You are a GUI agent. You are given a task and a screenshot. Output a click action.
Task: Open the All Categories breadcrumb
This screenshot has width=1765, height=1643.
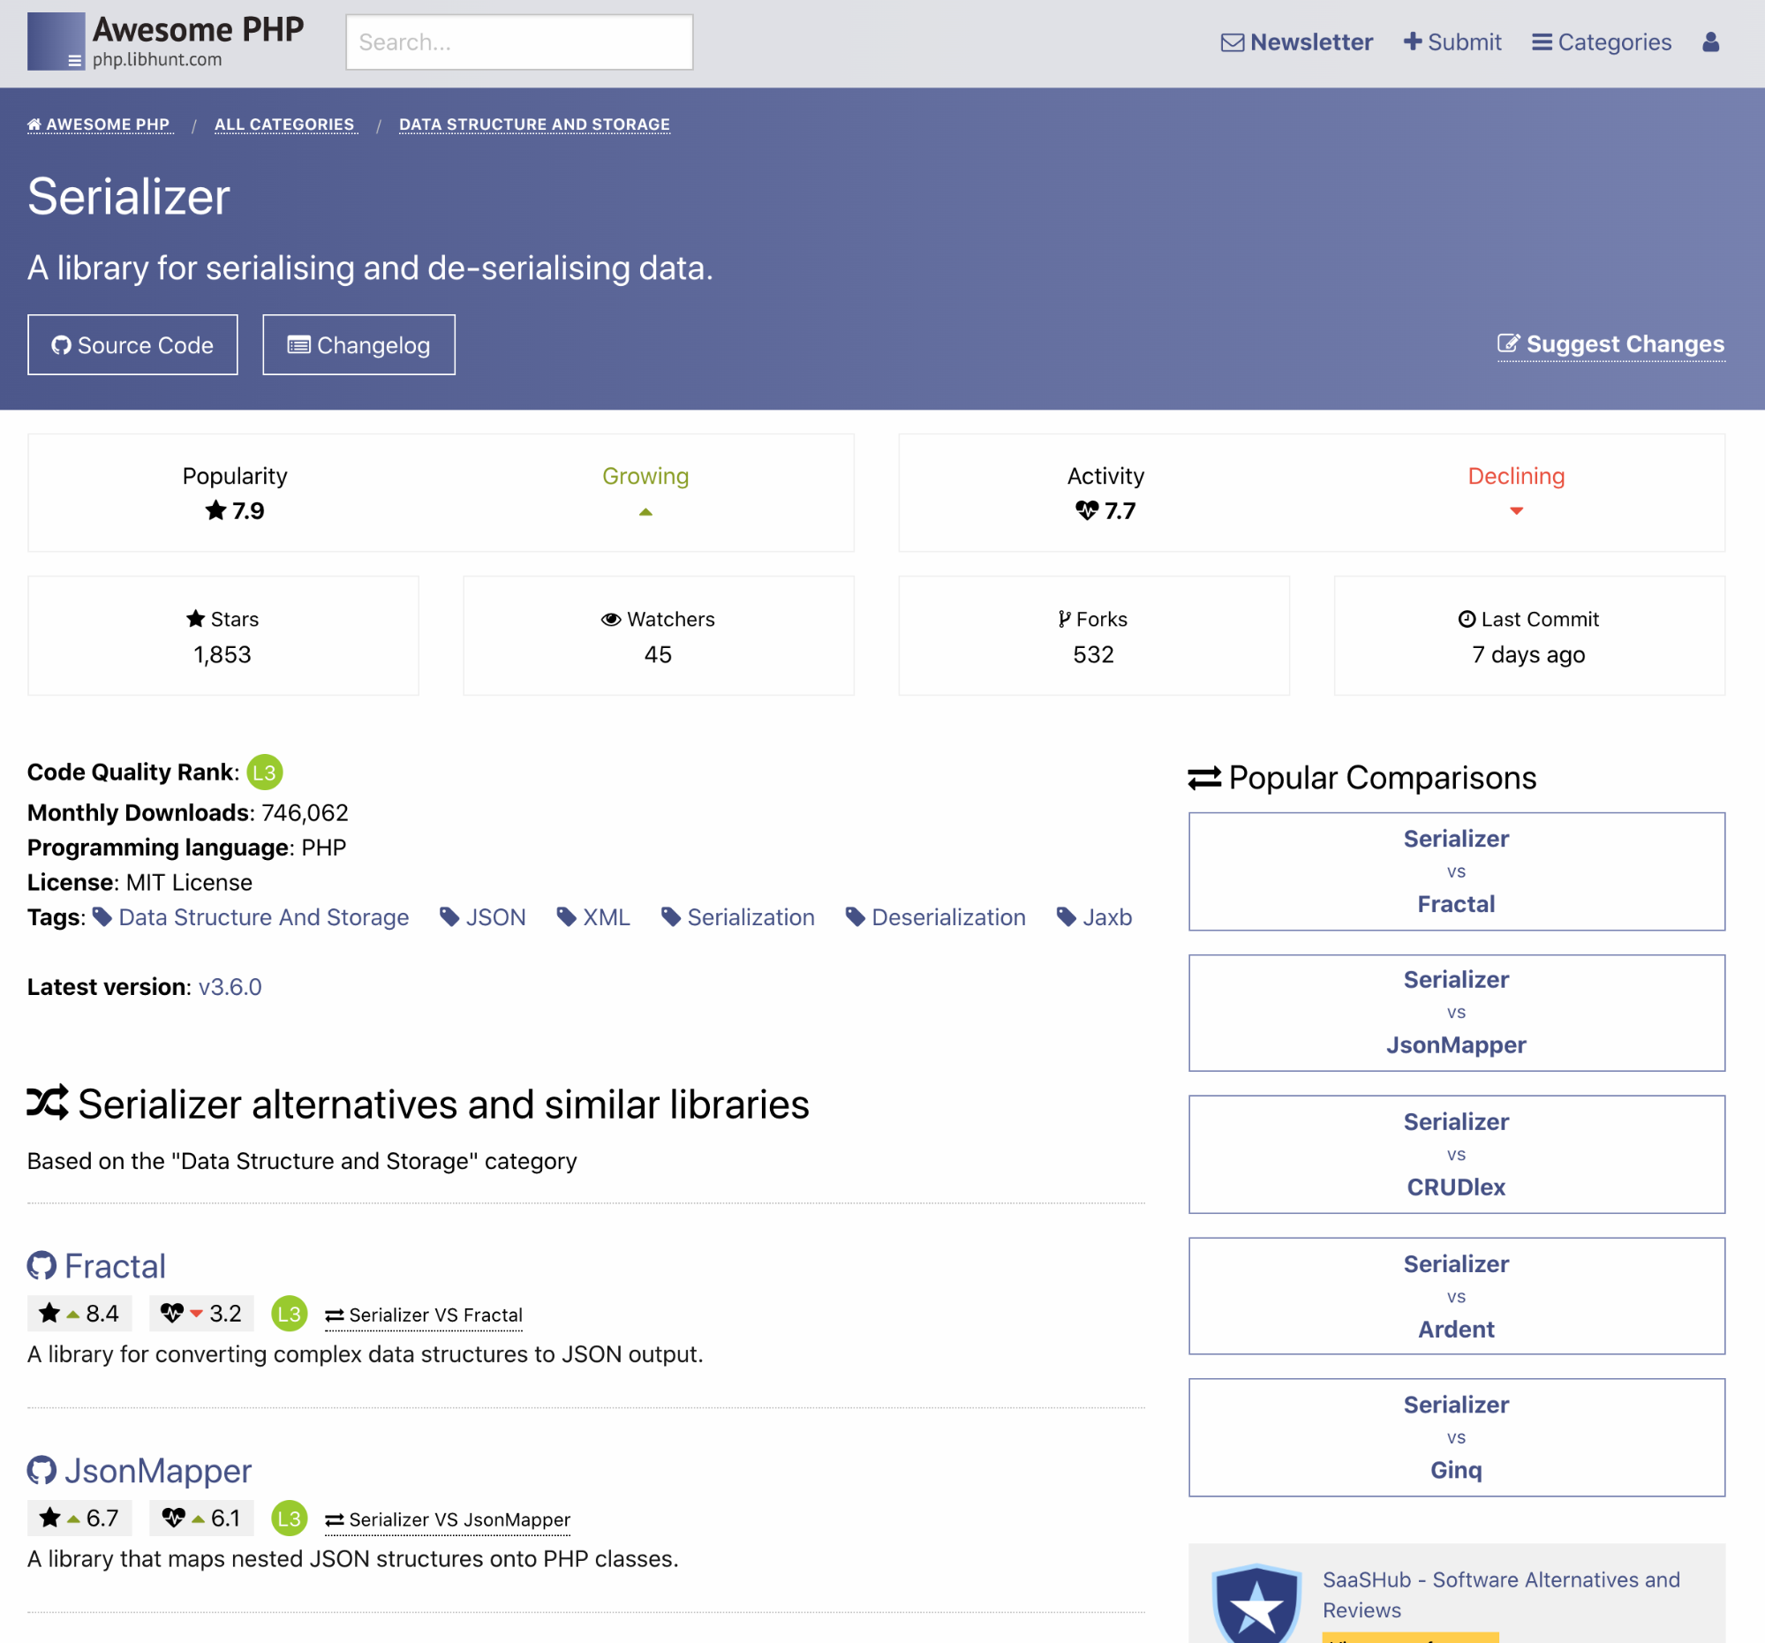pos(284,124)
